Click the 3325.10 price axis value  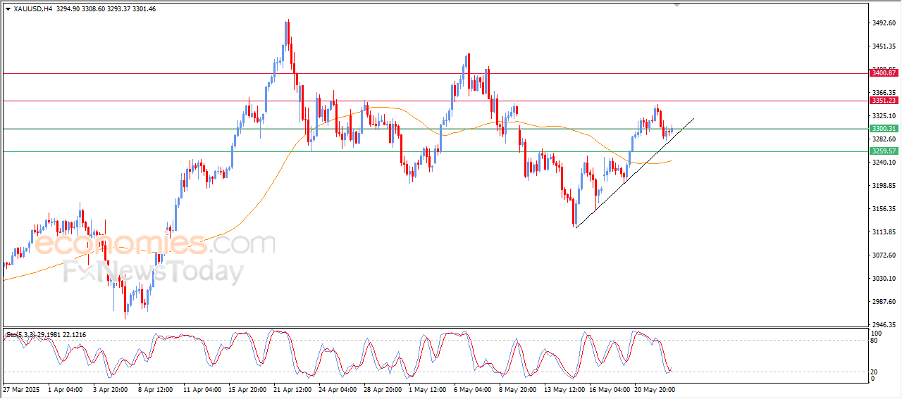[884, 116]
